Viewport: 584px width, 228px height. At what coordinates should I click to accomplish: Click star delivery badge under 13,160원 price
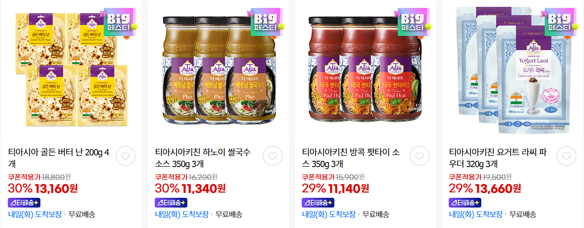click(x=24, y=202)
